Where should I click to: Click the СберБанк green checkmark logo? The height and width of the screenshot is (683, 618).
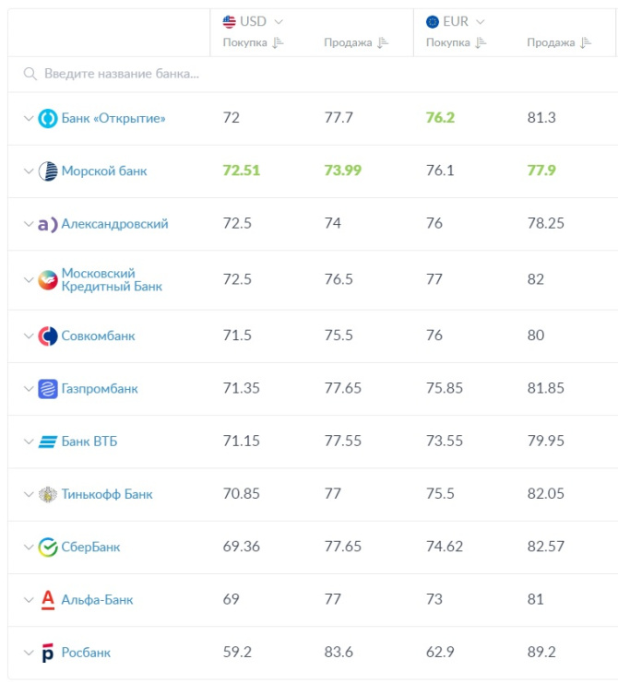48,548
